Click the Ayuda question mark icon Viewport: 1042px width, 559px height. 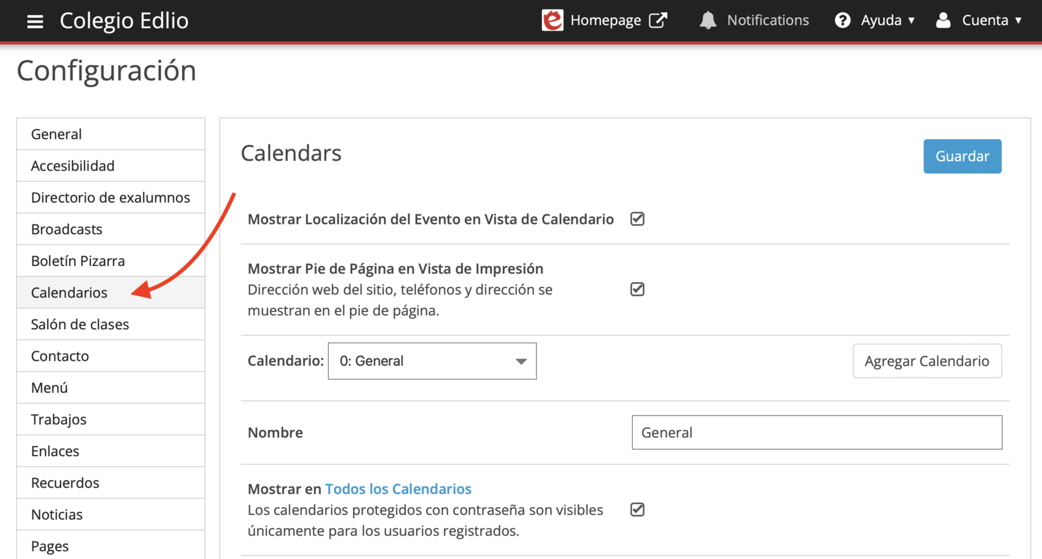click(843, 20)
